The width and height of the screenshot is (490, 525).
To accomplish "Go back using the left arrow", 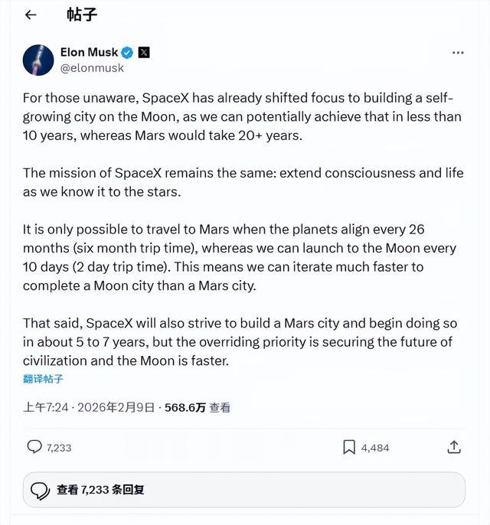I will [31, 15].
